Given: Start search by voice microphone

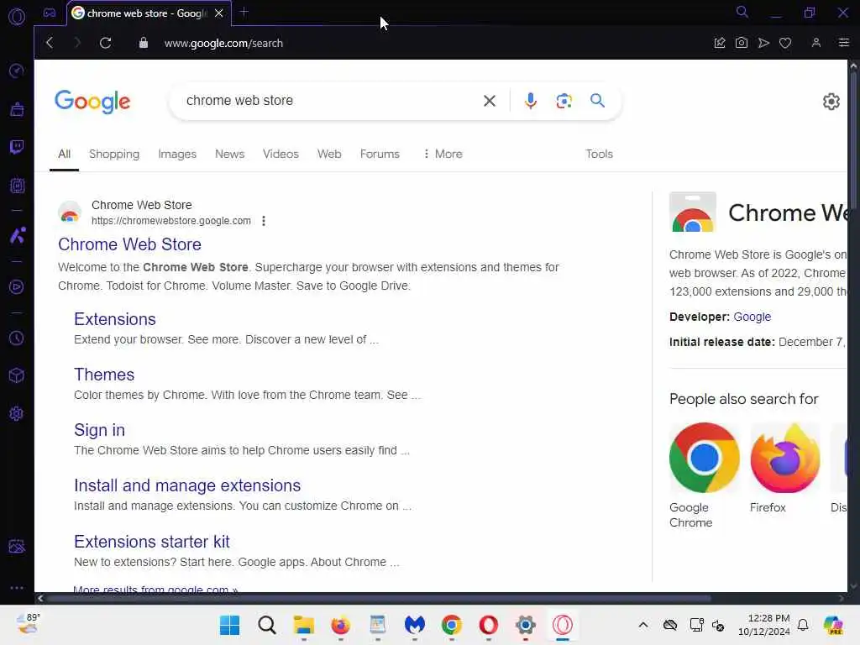Looking at the screenshot, I should pos(531,101).
